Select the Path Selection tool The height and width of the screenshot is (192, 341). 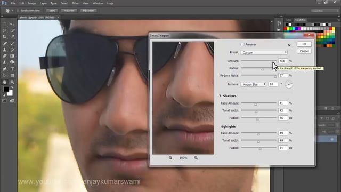pos(4,75)
